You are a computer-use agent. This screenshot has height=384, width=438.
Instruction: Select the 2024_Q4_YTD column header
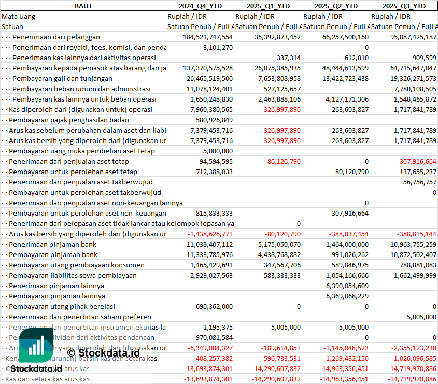200,6
